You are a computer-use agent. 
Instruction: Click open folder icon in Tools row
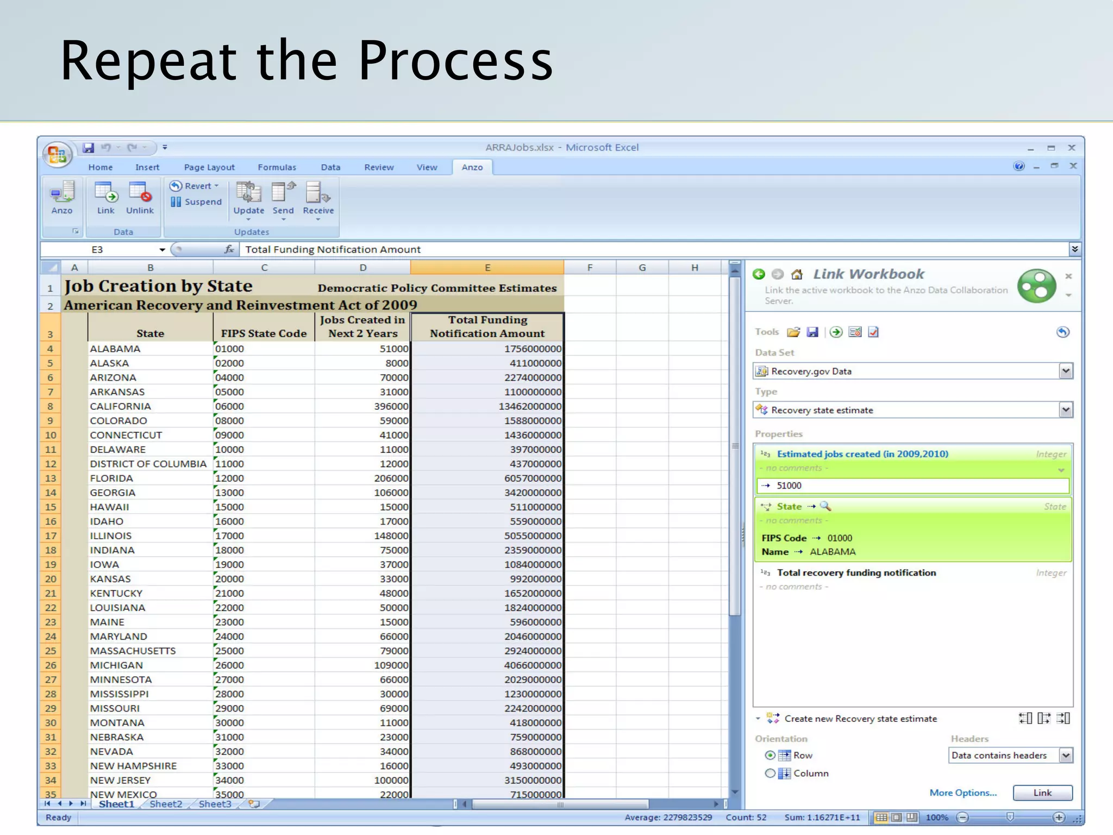793,332
